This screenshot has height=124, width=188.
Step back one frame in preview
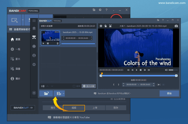coord(132,70)
